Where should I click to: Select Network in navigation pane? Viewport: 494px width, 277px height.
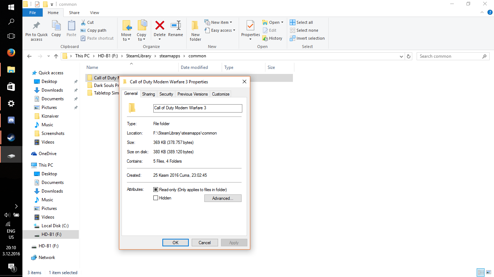click(x=47, y=258)
